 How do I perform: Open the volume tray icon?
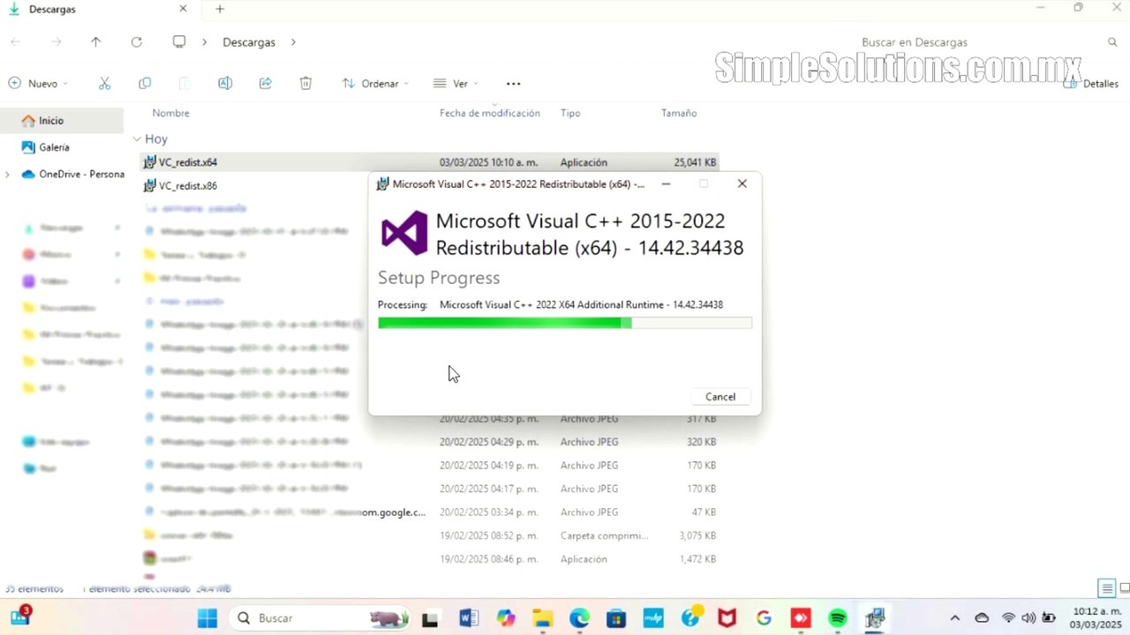pos(1028,618)
